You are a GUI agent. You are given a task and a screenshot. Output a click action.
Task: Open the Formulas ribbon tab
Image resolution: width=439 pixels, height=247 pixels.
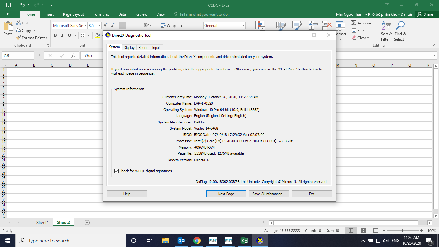[101, 14]
